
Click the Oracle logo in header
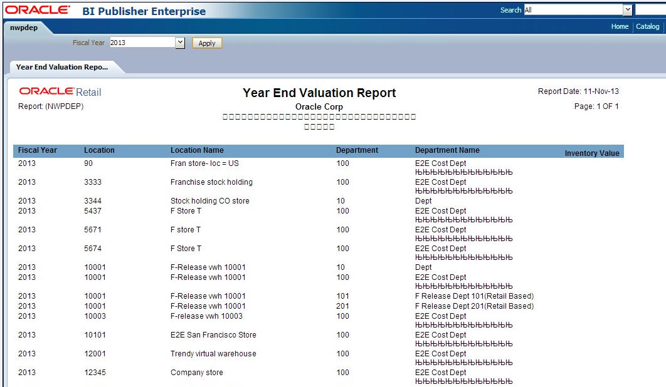[38, 10]
